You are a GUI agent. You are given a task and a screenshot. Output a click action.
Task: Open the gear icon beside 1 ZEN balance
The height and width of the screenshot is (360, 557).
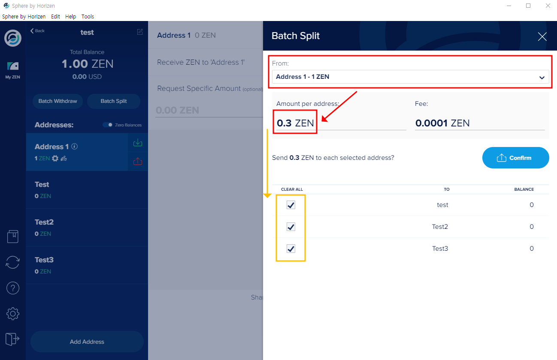55,159
